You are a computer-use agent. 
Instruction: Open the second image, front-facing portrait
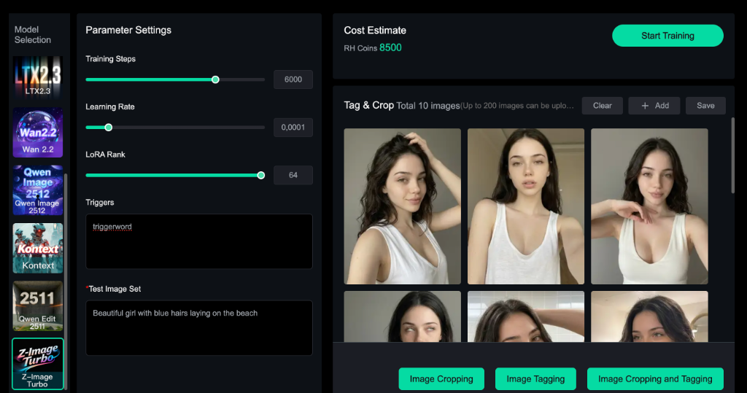click(x=526, y=206)
